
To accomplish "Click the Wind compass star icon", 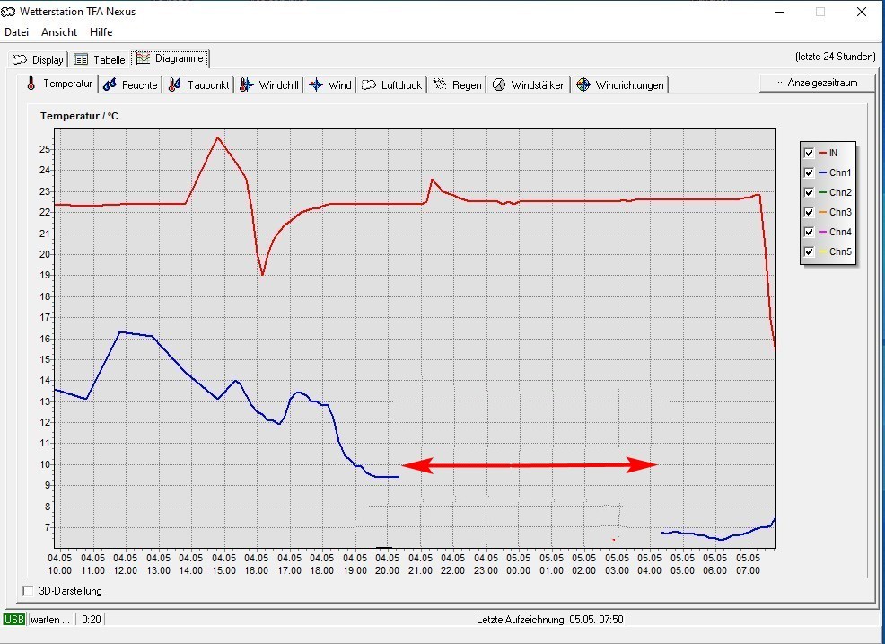I will point(315,85).
